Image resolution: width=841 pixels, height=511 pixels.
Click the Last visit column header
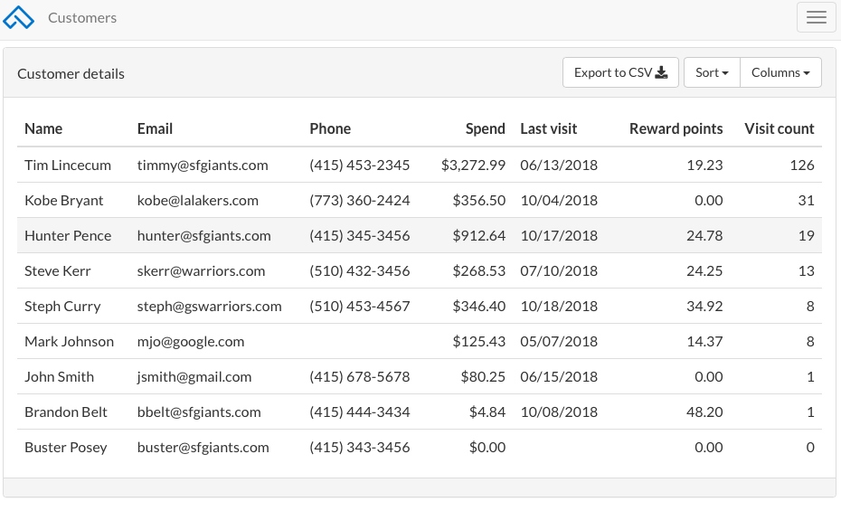click(548, 128)
